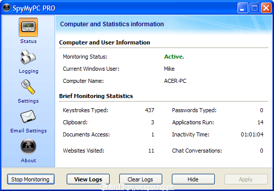274x191 pixels.
Task: Click the Inactivity Time: label
Action: [x=191, y=134]
